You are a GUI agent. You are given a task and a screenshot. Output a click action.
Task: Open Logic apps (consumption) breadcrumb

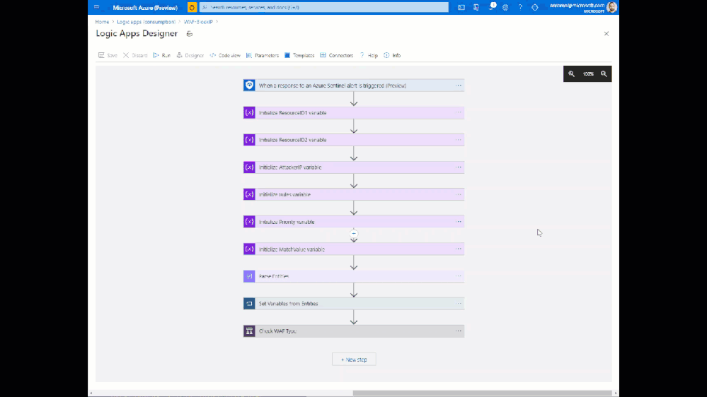tap(146, 22)
